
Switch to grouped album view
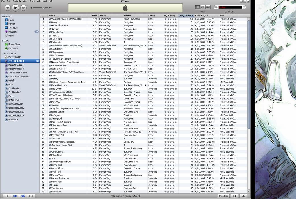[x=203, y=7]
